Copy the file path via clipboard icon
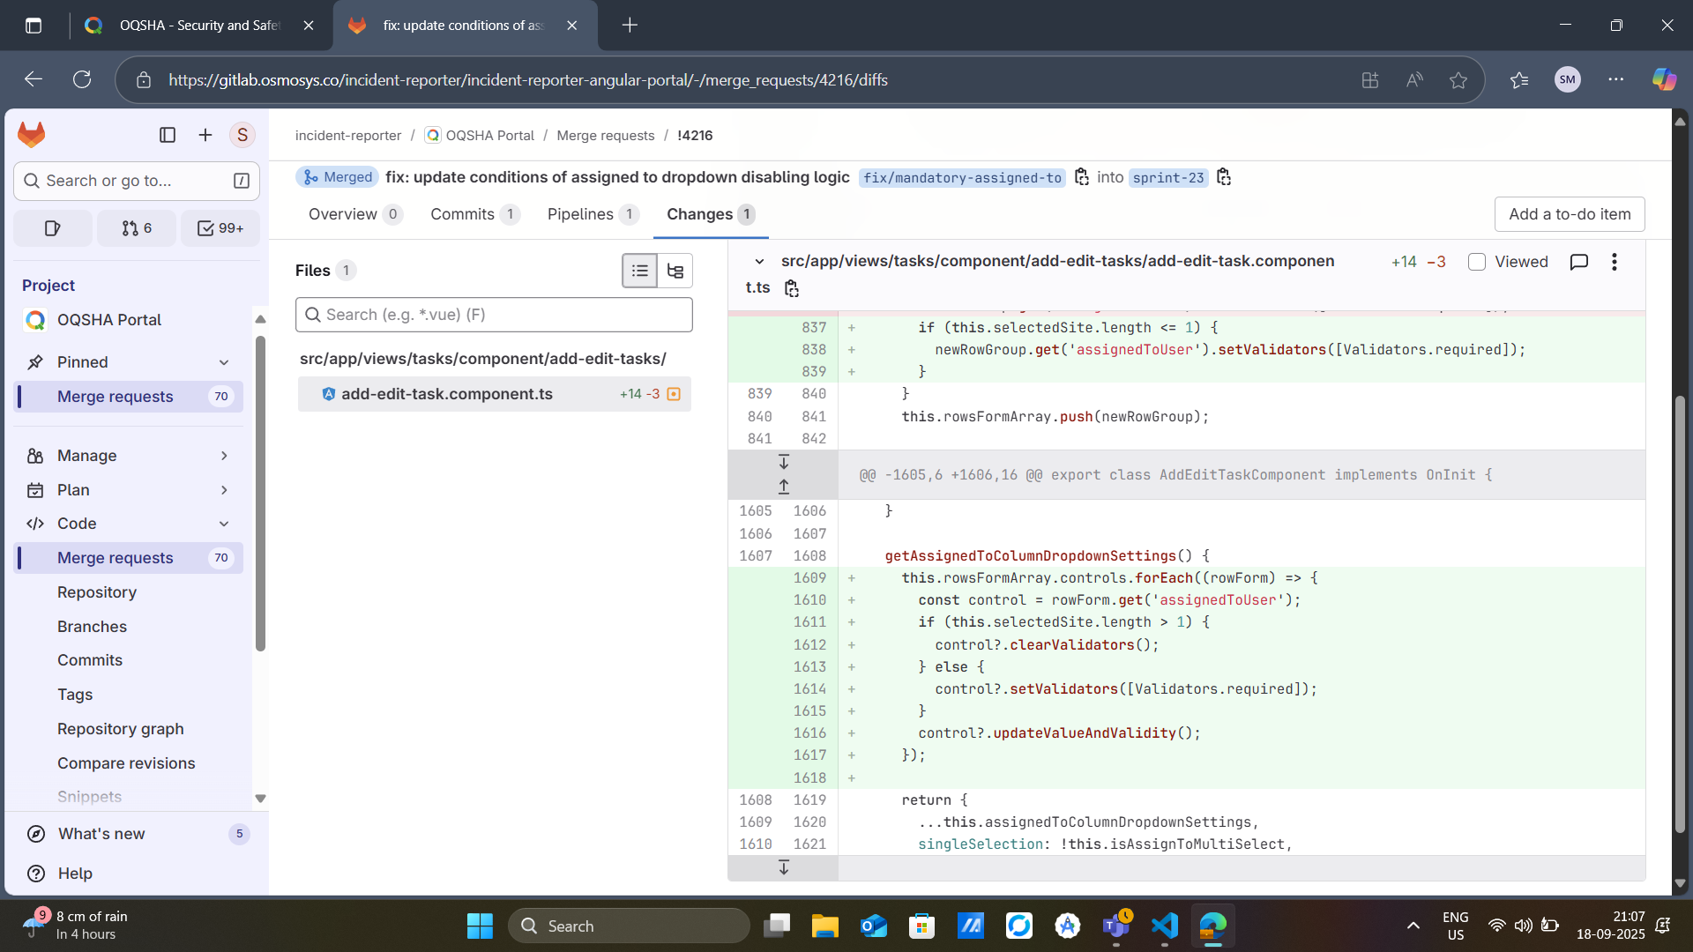1693x952 pixels. (x=791, y=288)
